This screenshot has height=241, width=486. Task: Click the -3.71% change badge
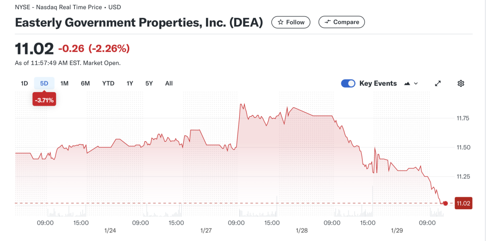tap(44, 100)
